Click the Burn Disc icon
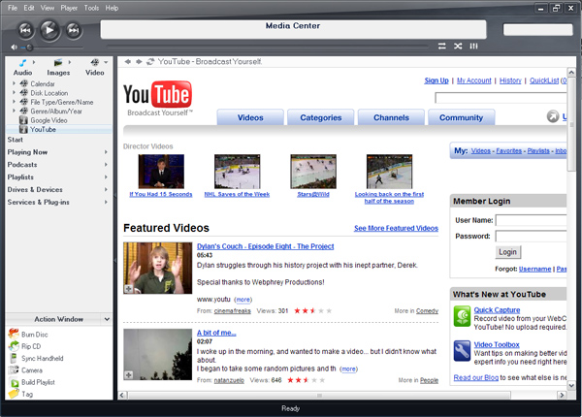 pos(14,334)
